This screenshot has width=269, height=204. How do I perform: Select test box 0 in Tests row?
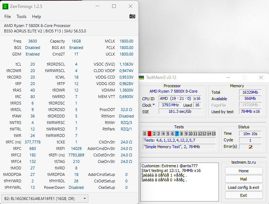click(x=145, y=134)
